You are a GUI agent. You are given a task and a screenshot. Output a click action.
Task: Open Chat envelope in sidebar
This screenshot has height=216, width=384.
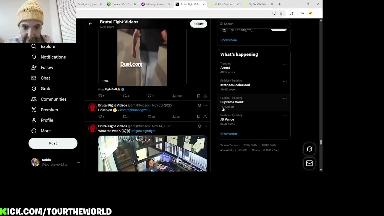[41, 78]
